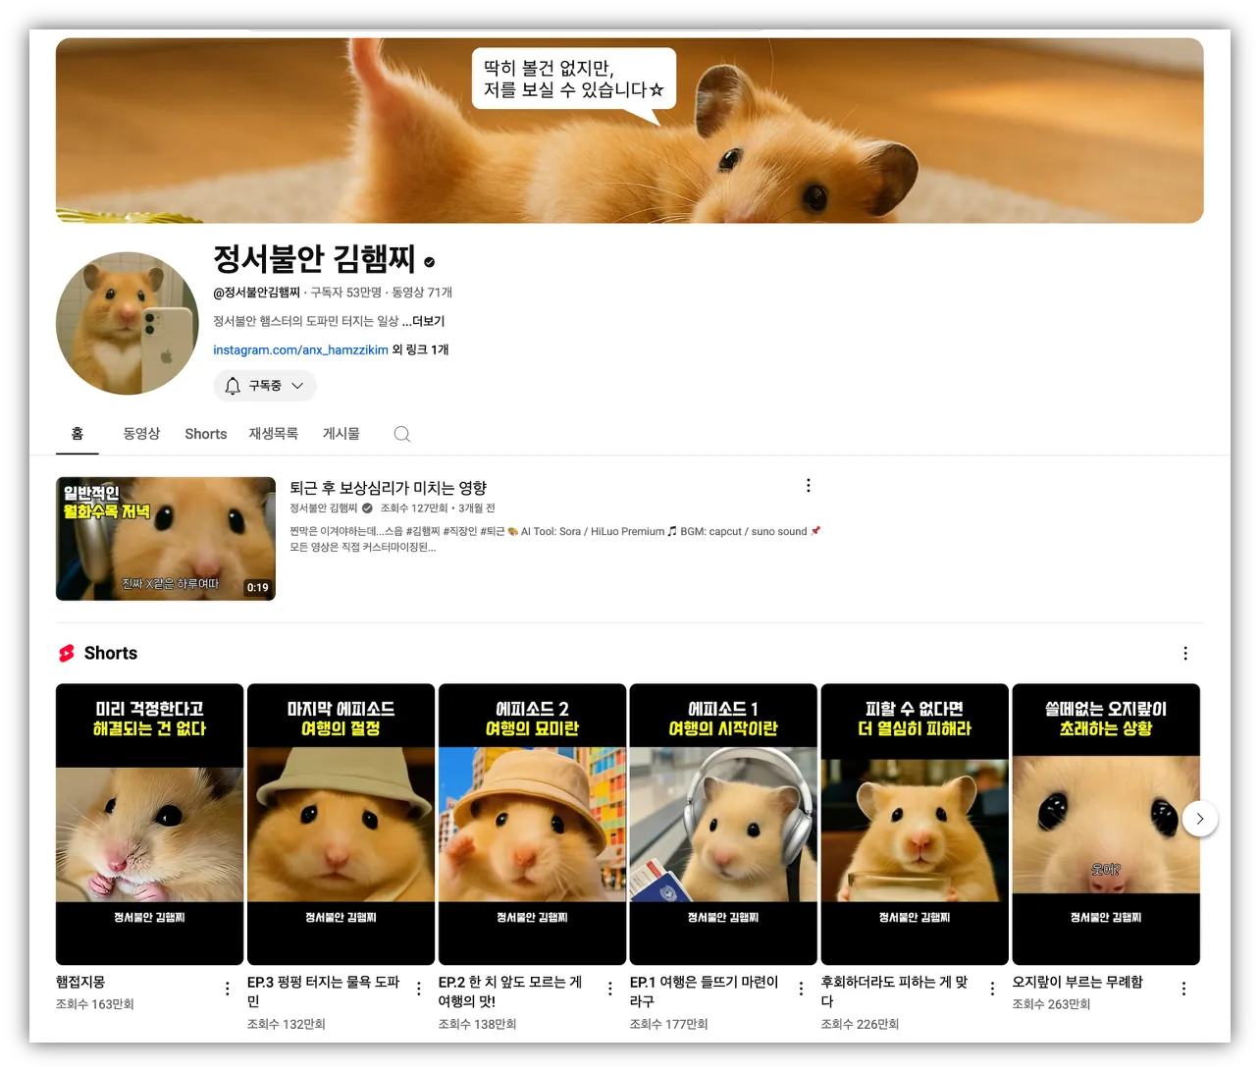Click the Shorts logo icon
This screenshot has width=1260, height=1072.
click(x=66, y=653)
